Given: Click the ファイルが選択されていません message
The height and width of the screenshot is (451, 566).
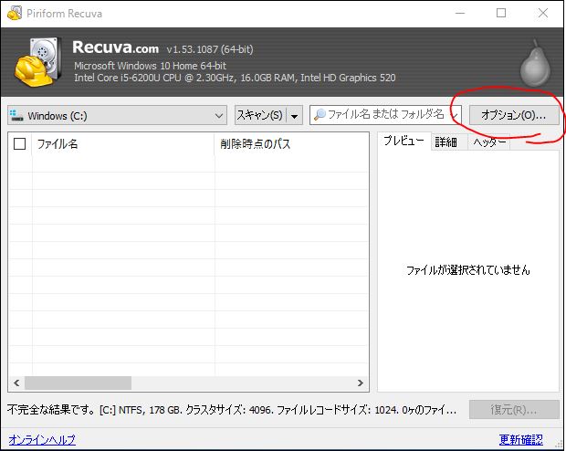Looking at the screenshot, I should (468, 270).
